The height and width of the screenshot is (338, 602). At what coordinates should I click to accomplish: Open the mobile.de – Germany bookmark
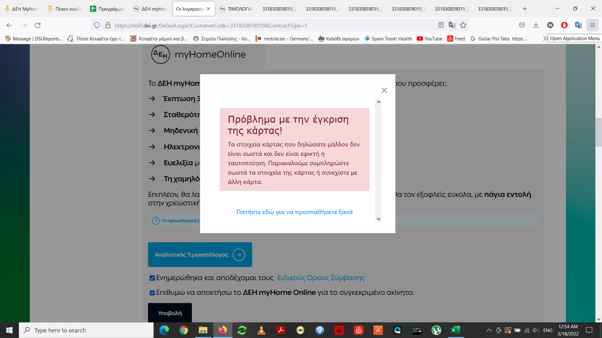(284, 38)
